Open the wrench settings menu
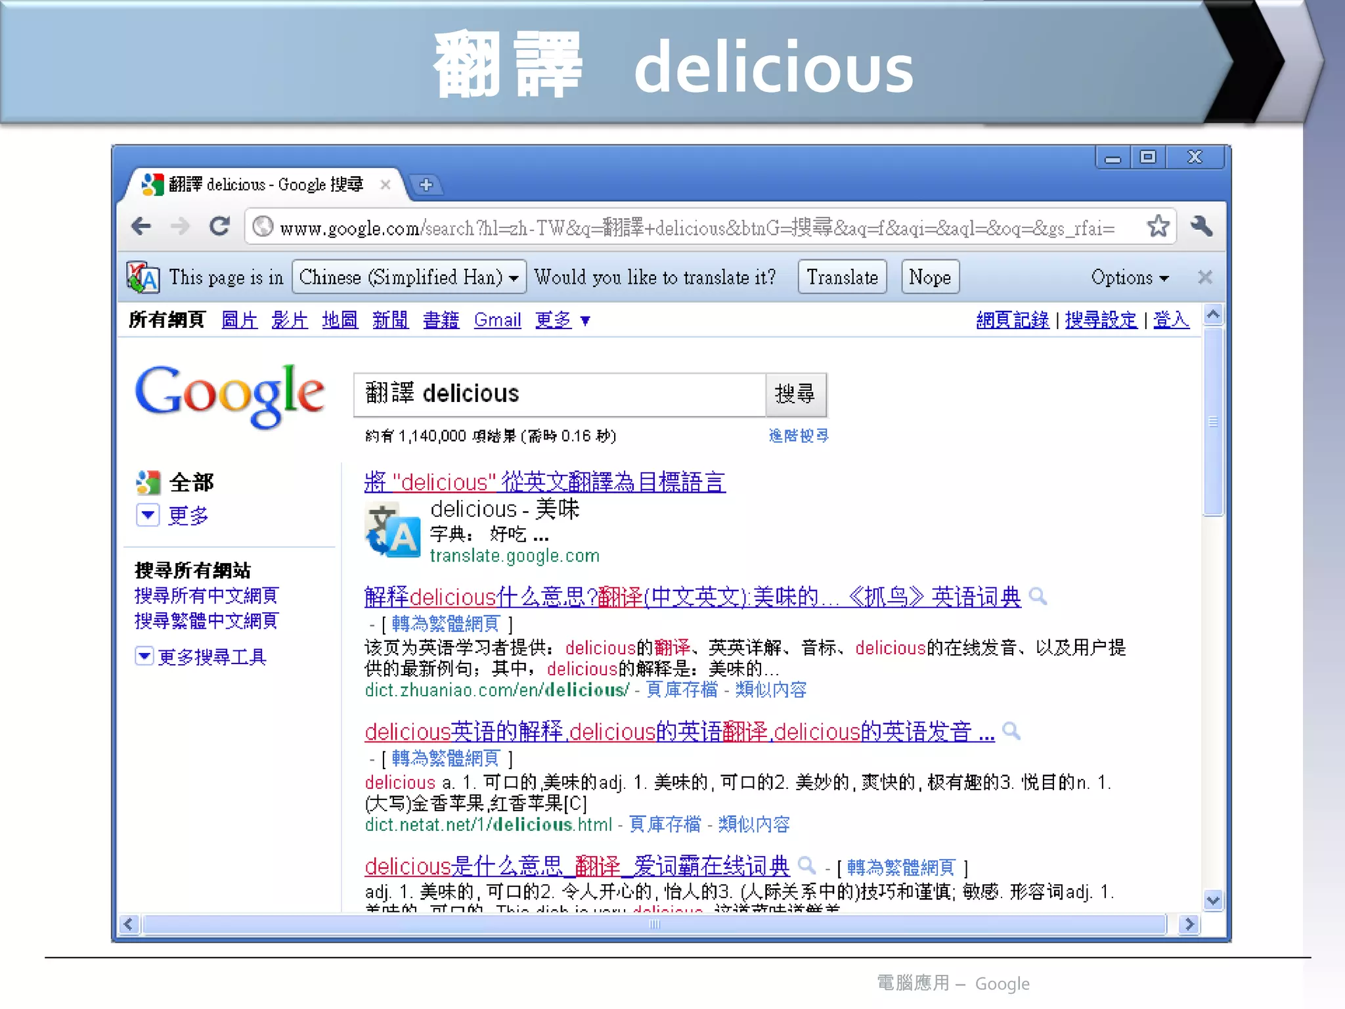 [1201, 226]
